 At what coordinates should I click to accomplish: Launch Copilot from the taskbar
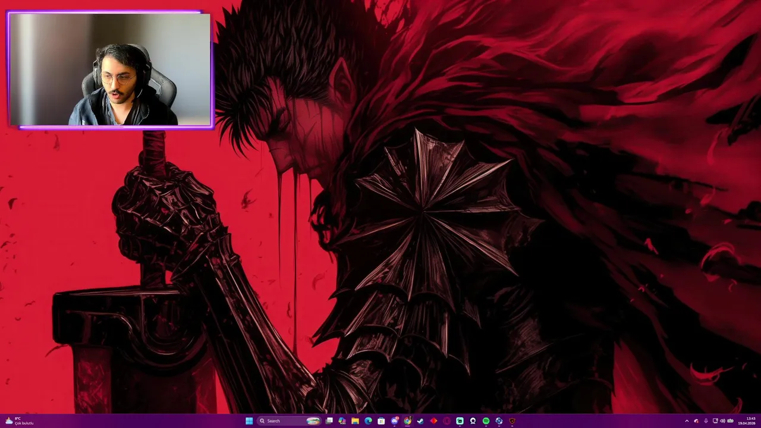(342, 421)
